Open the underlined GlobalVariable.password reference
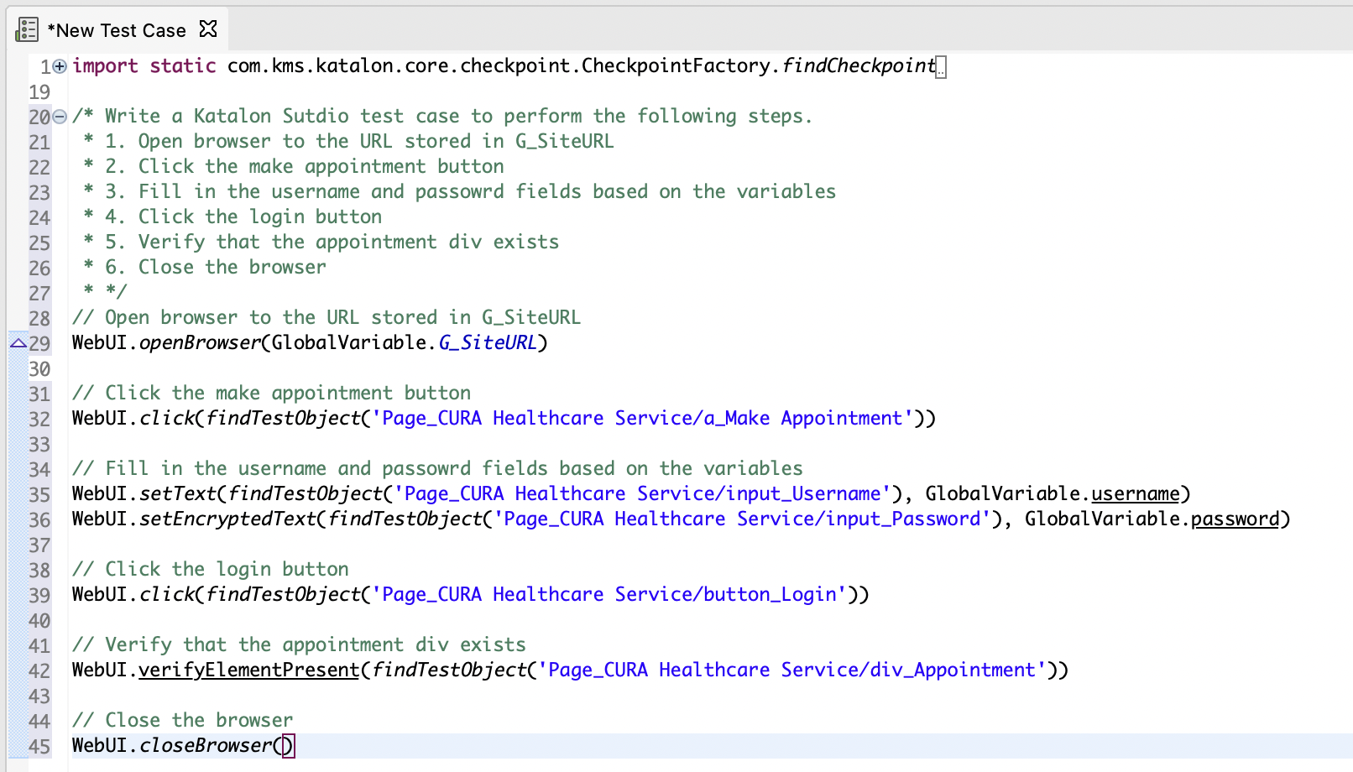 [1235, 519]
